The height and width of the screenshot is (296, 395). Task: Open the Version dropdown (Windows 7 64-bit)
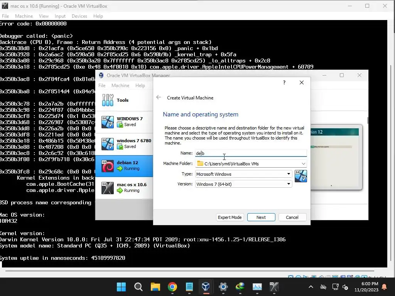(244, 184)
